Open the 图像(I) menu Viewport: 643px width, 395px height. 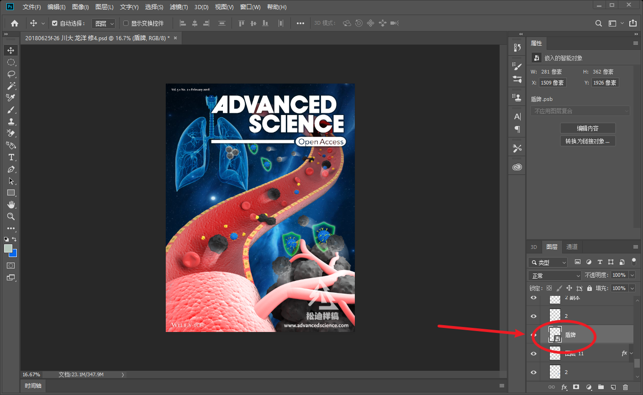pos(80,7)
